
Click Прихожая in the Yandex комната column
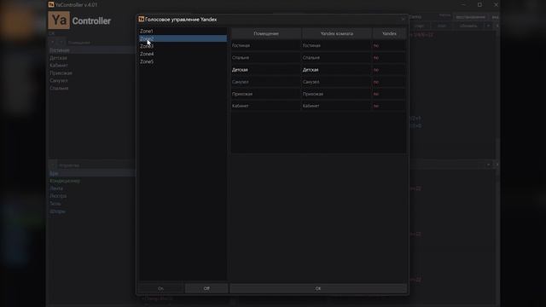point(336,94)
